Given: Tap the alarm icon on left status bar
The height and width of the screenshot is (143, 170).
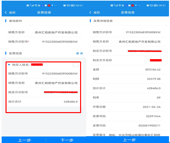Looking at the screenshot, I should coord(64,6).
